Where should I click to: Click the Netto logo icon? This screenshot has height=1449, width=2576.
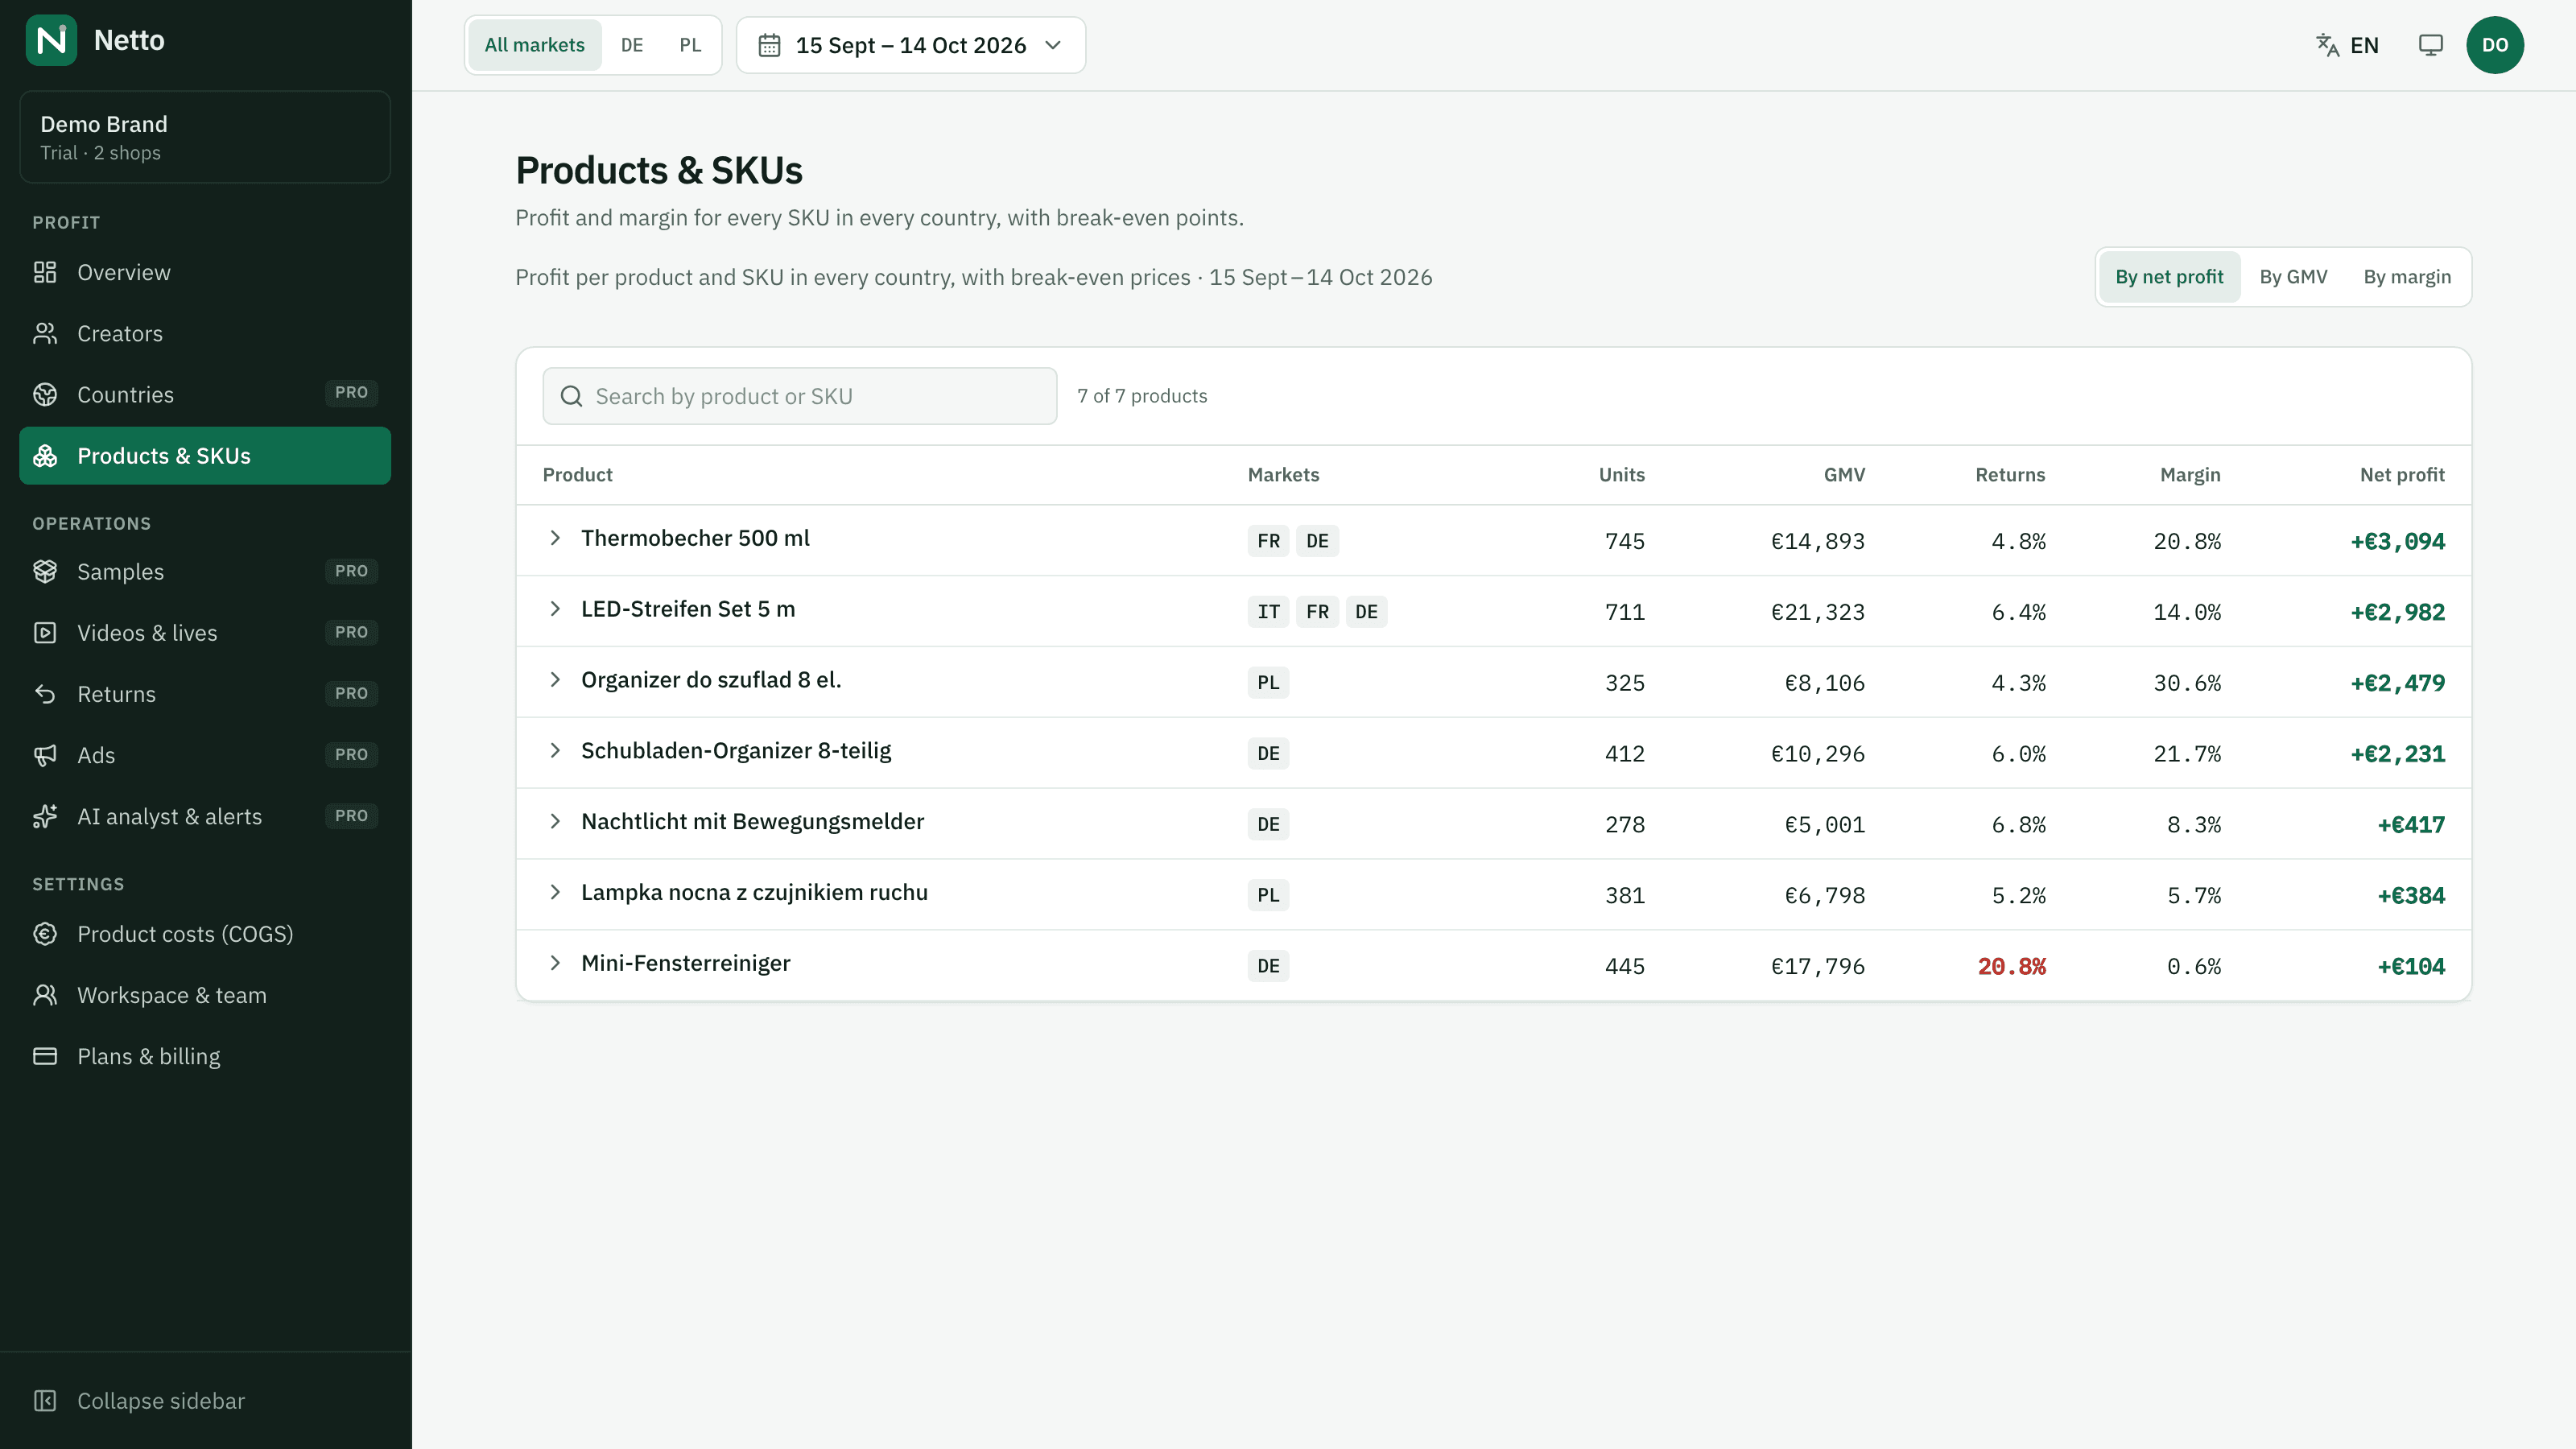(x=51, y=40)
